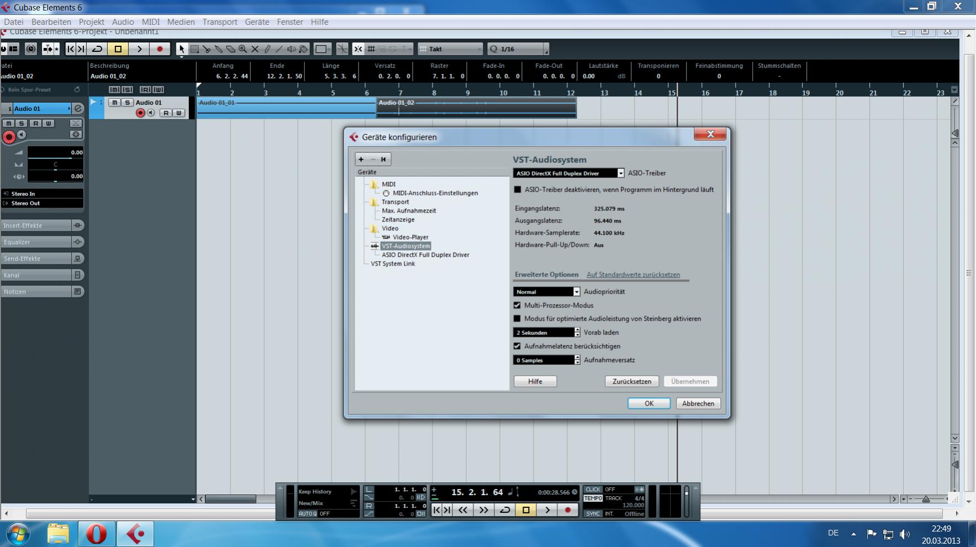
Task: Open Stereo In input routing
Action: click(x=43, y=194)
